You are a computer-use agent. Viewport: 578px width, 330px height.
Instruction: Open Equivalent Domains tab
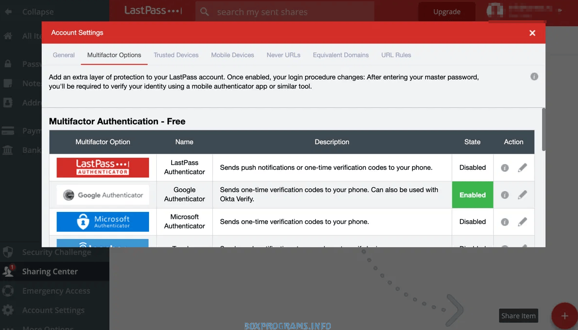[x=341, y=55]
